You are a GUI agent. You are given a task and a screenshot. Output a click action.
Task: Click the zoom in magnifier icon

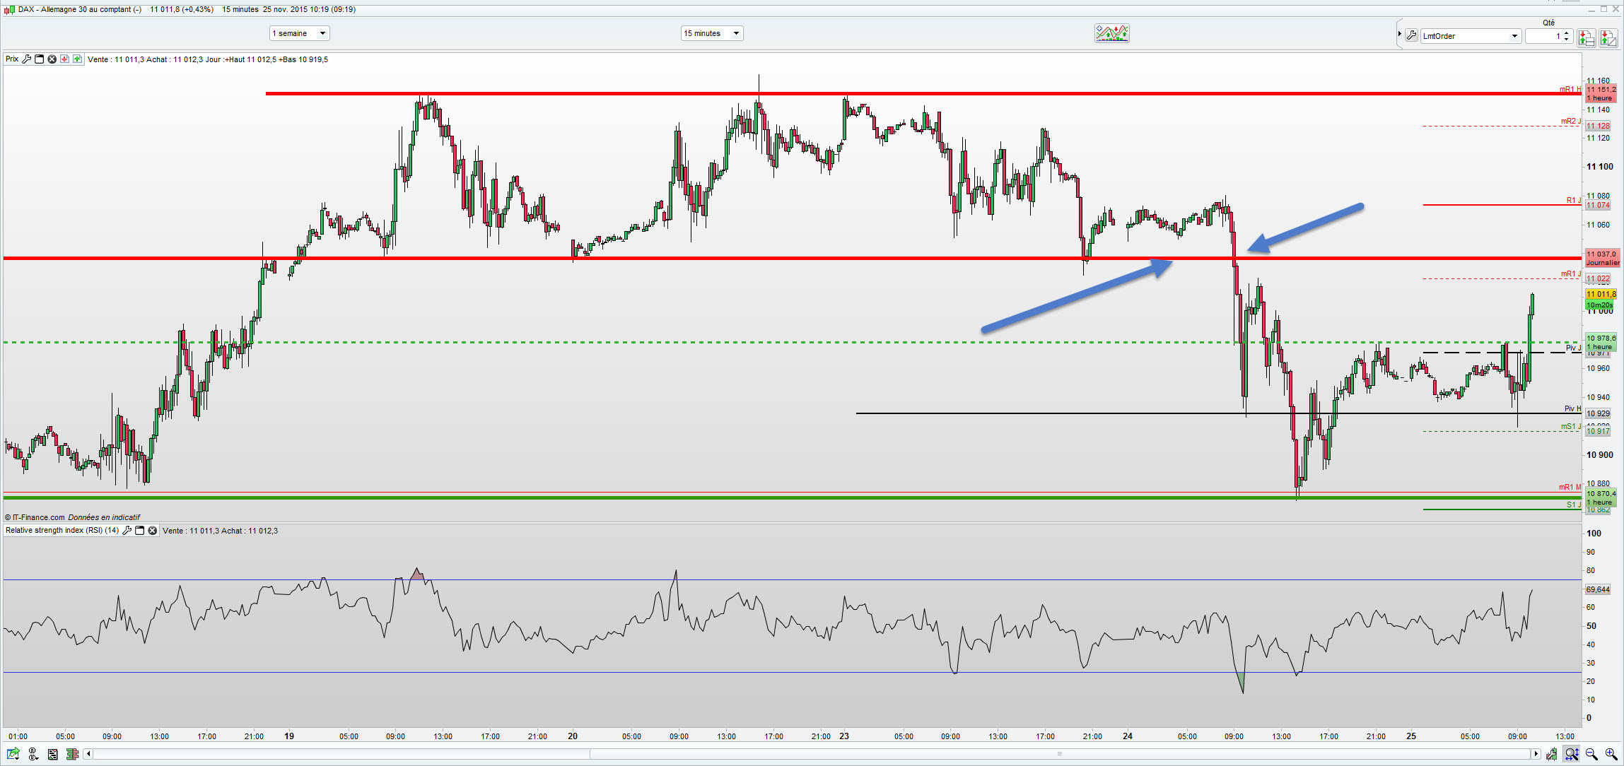point(1611,754)
